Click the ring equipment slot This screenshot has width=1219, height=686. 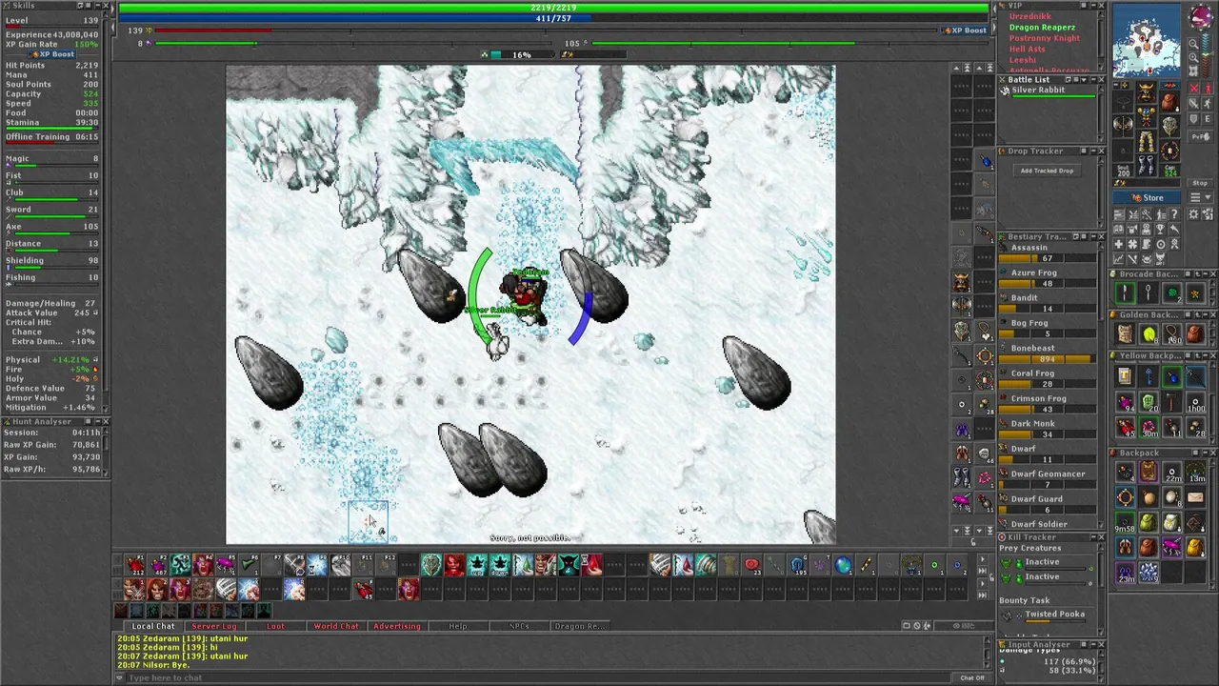[x=1121, y=149]
